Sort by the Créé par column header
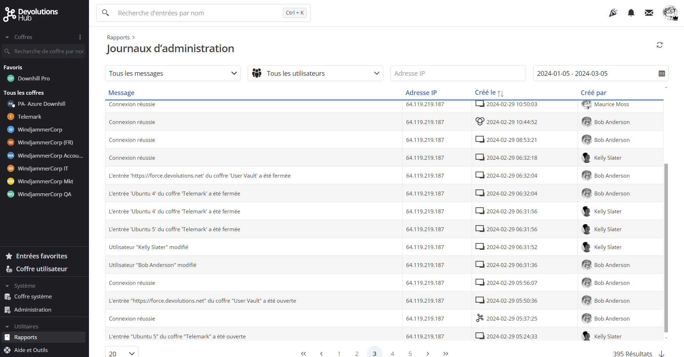684x357 pixels. [x=593, y=93]
